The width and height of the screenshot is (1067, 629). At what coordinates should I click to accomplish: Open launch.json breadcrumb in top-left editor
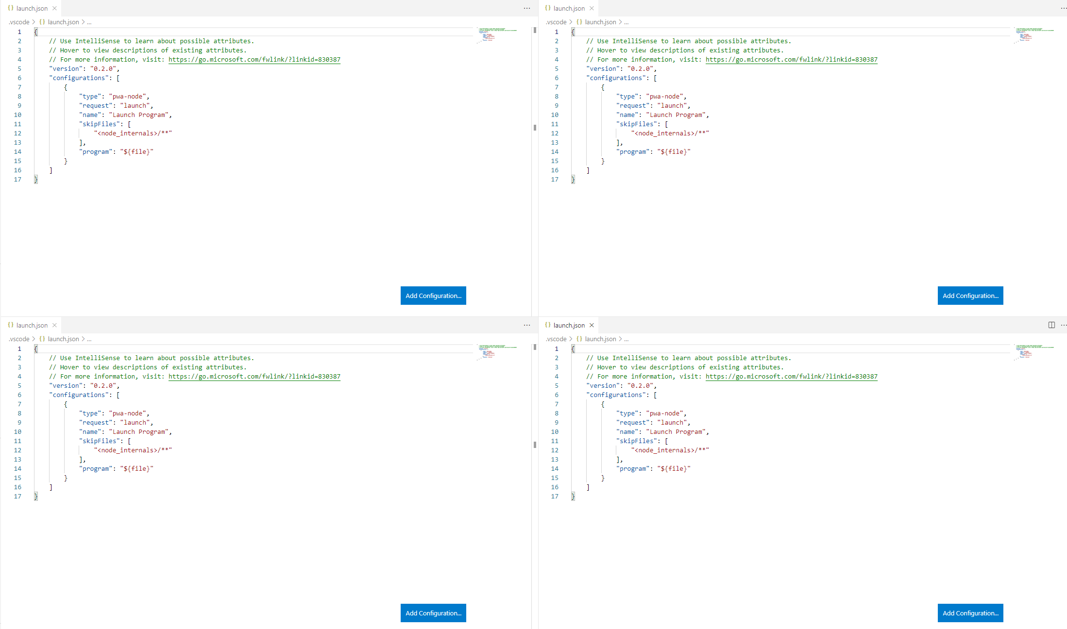coord(63,22)
